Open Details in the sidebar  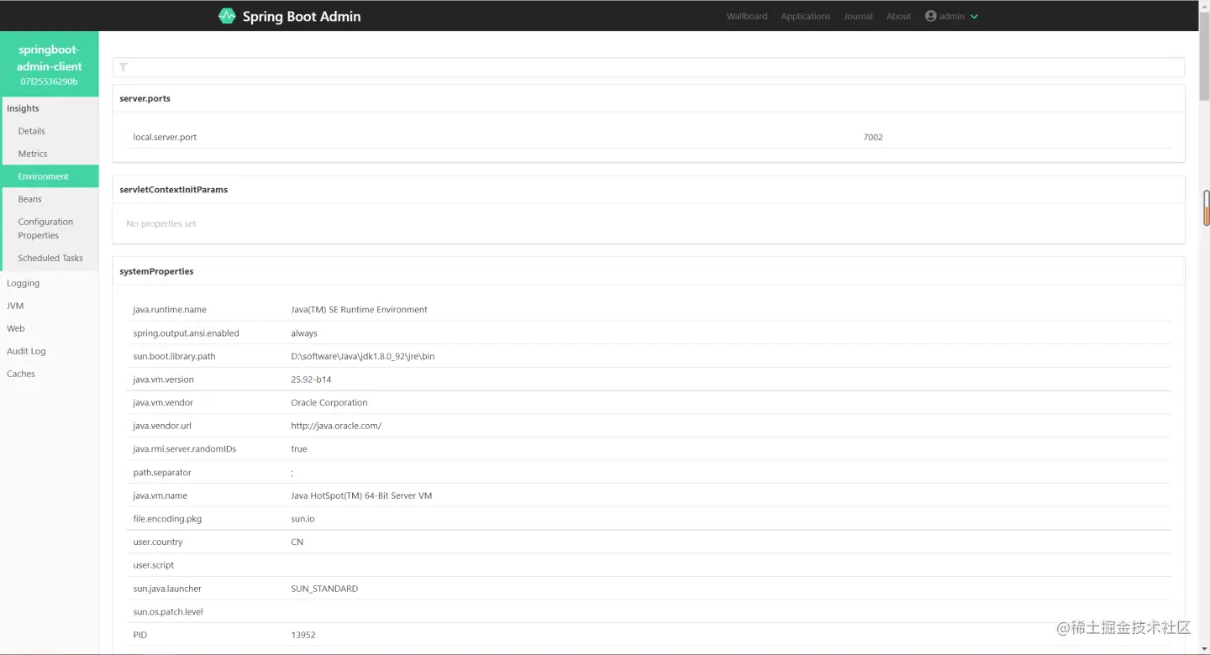click(32, 131)
